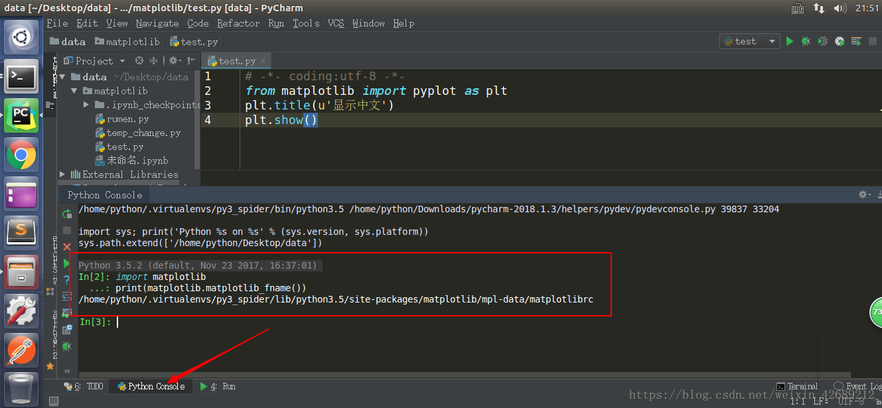This screenshot has height=408, width=882.
Task: Expand the .ipynb_checkpoints folder
Action: (x=86, y=105)
